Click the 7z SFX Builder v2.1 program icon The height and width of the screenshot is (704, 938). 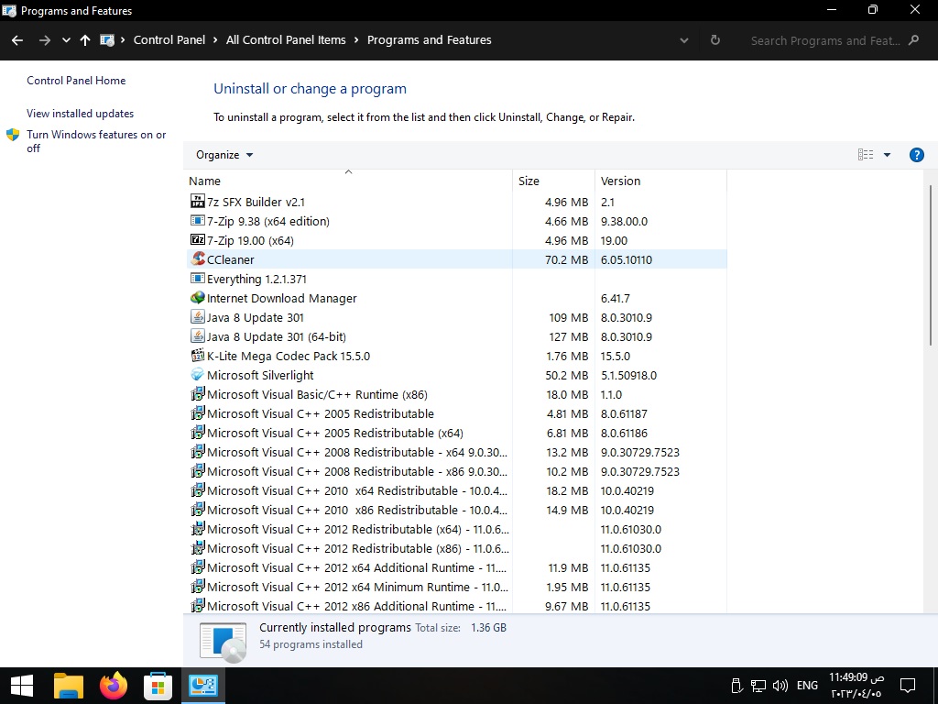198,201
